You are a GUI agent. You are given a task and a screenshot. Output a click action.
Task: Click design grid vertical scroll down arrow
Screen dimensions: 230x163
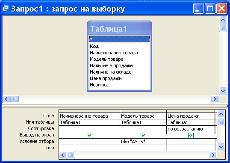click(x=221, y=147)
